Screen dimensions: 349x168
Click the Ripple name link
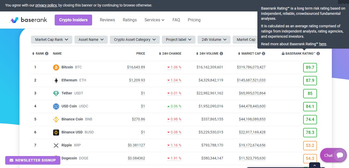tap(67, 145)
